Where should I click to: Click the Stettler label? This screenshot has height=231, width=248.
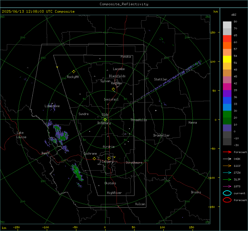click(161, 79)
